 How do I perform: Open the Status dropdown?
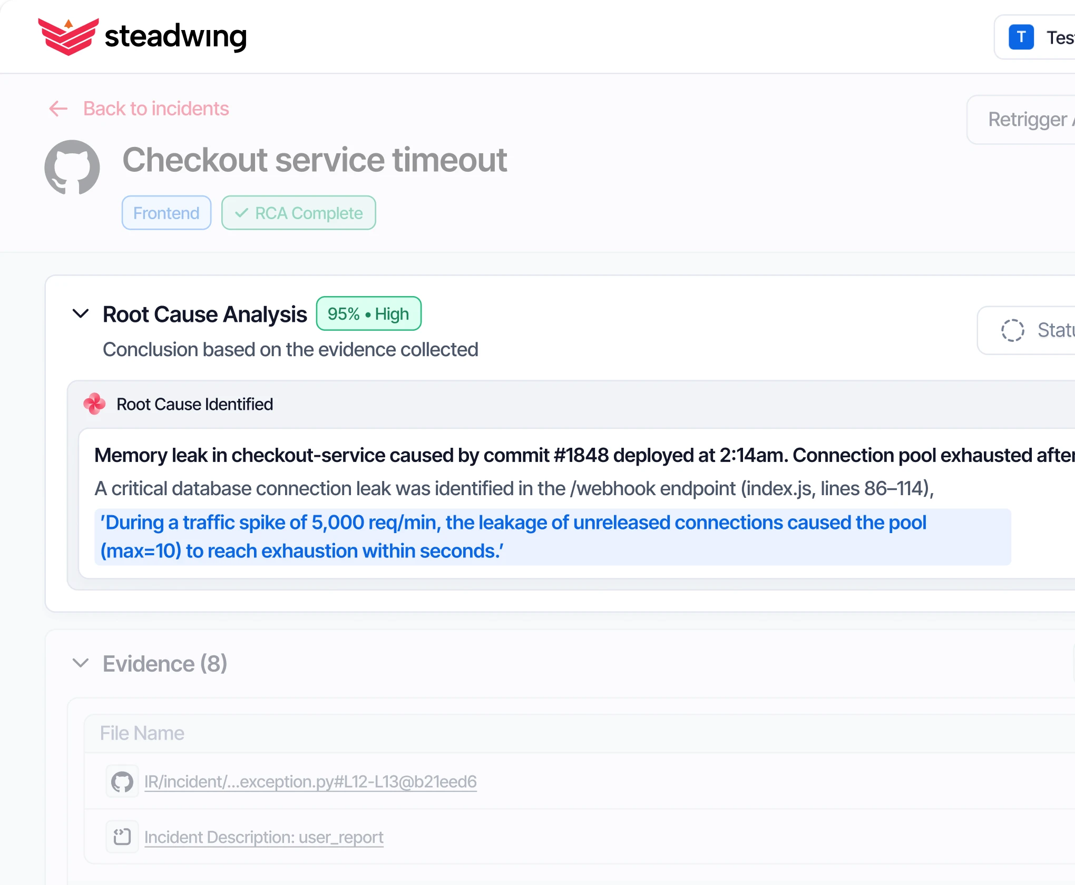[x=1026, y=330]
